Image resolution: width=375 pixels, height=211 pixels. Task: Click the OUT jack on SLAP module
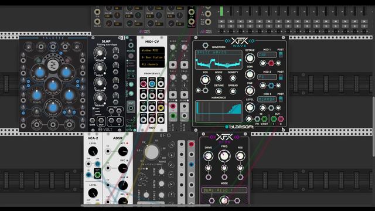pyautogui.click(x=101, y=120)
